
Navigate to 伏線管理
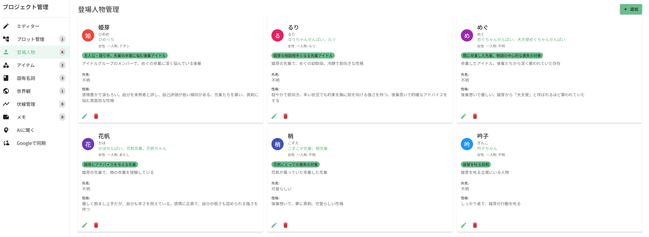click(26, 104)
